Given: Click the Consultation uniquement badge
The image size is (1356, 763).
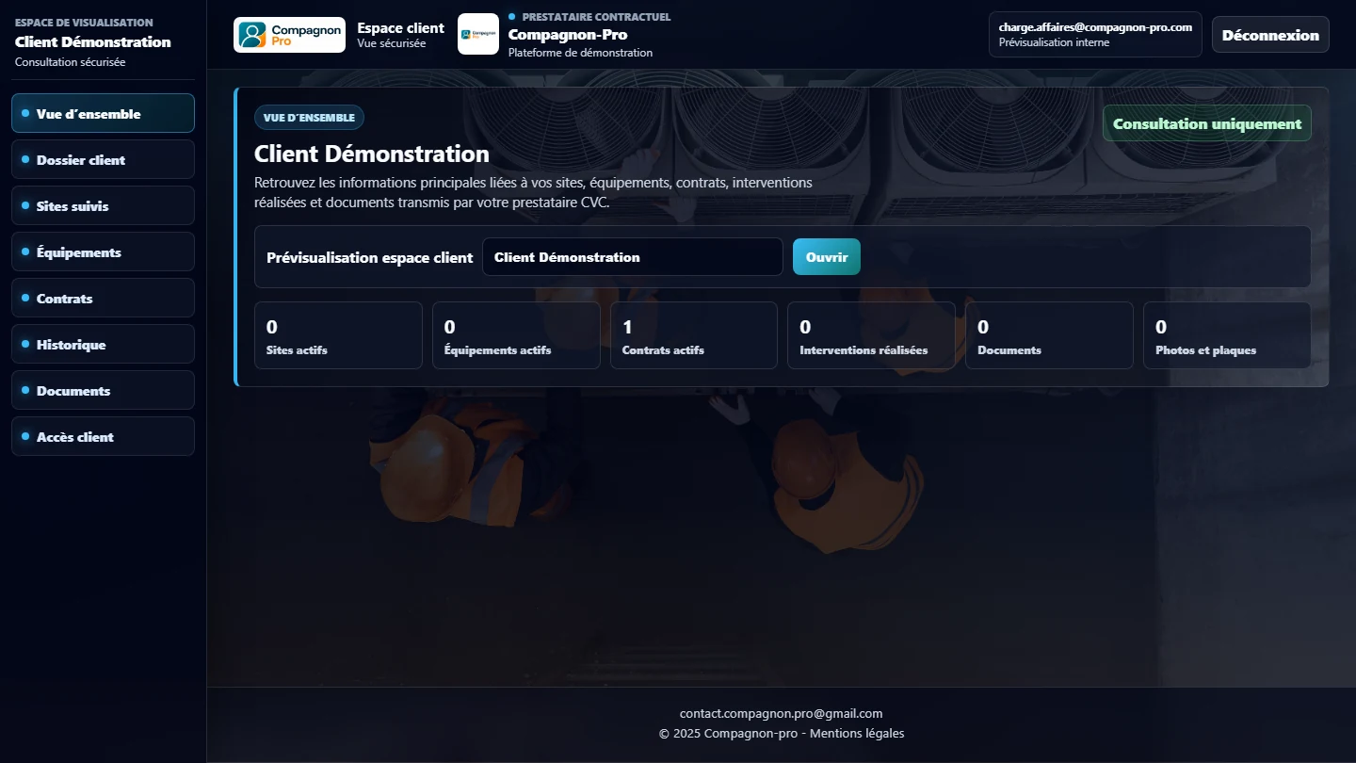Looking at the screenshot, I should click(x=1206, y=123).
